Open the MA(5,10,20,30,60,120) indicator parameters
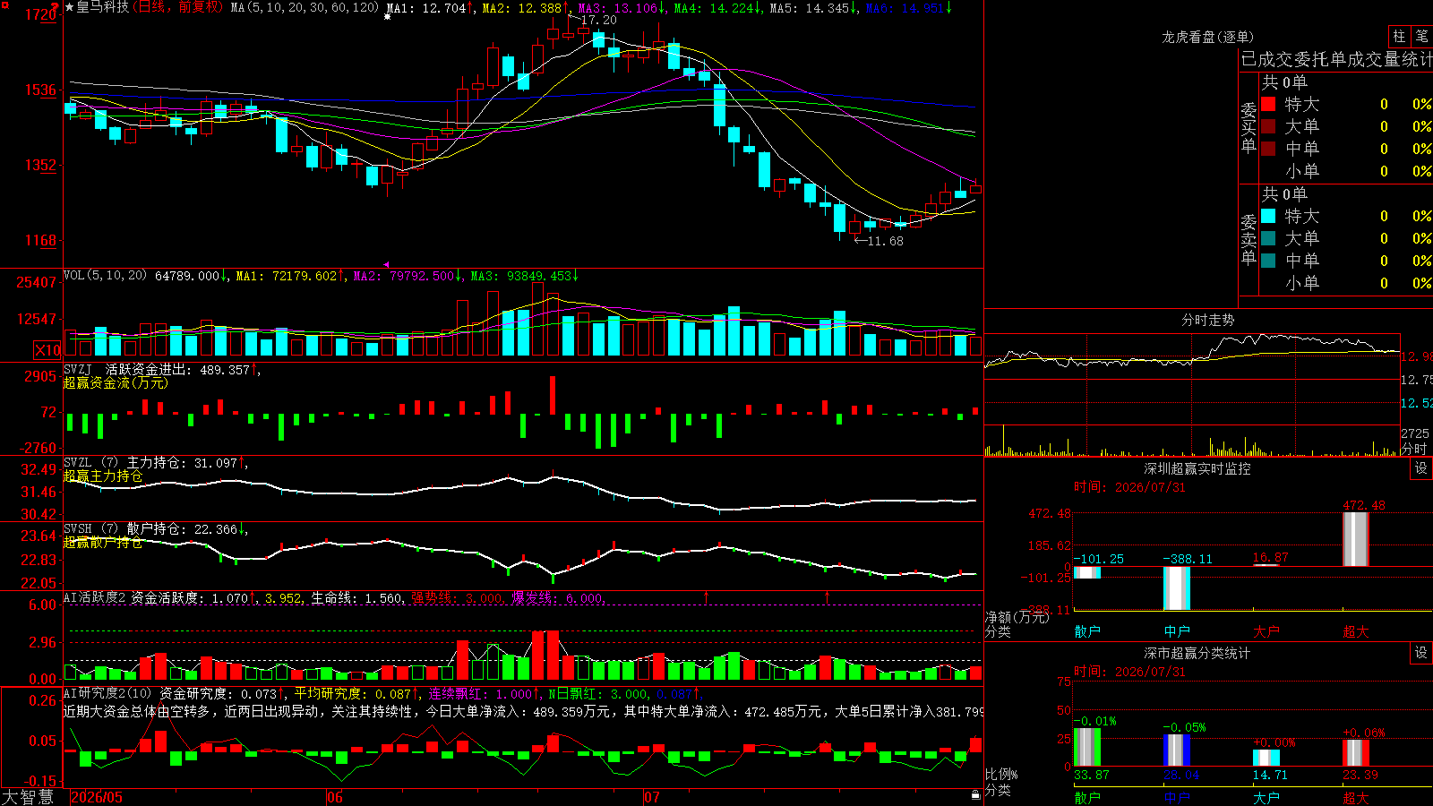 coord(305,7)
